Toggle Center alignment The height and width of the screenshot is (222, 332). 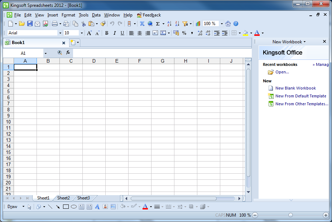[140, 33]
